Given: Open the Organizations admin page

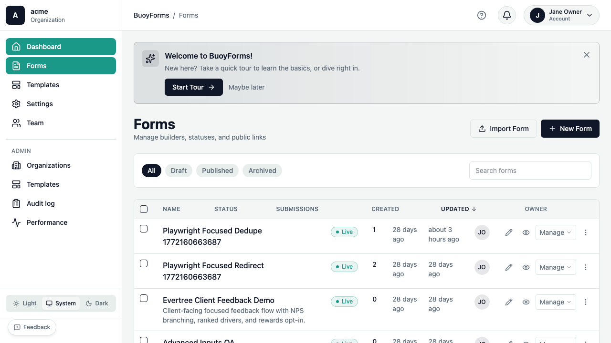Looking at the screenshot, I should click(x=48, y=165).
